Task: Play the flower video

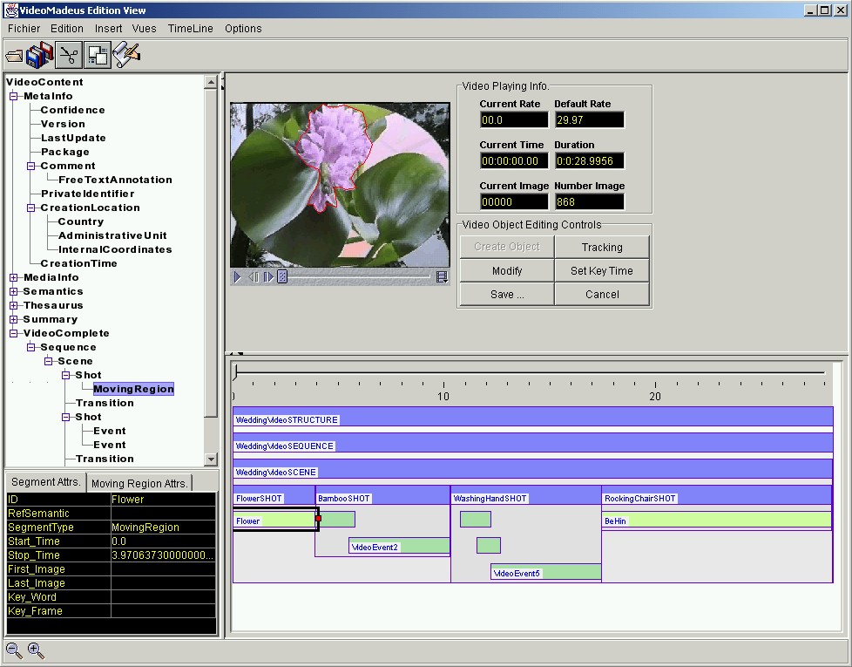Action: 238,277
